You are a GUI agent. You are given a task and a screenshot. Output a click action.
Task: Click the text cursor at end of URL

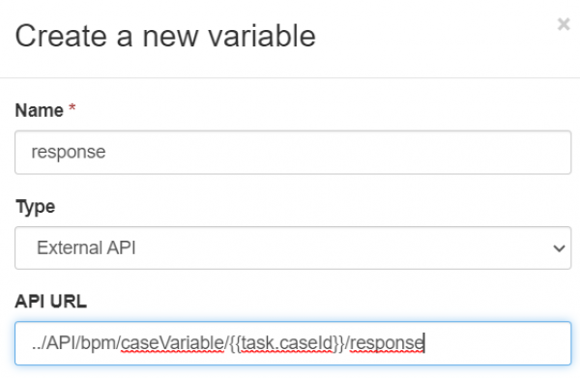click(x=424, y=343)
